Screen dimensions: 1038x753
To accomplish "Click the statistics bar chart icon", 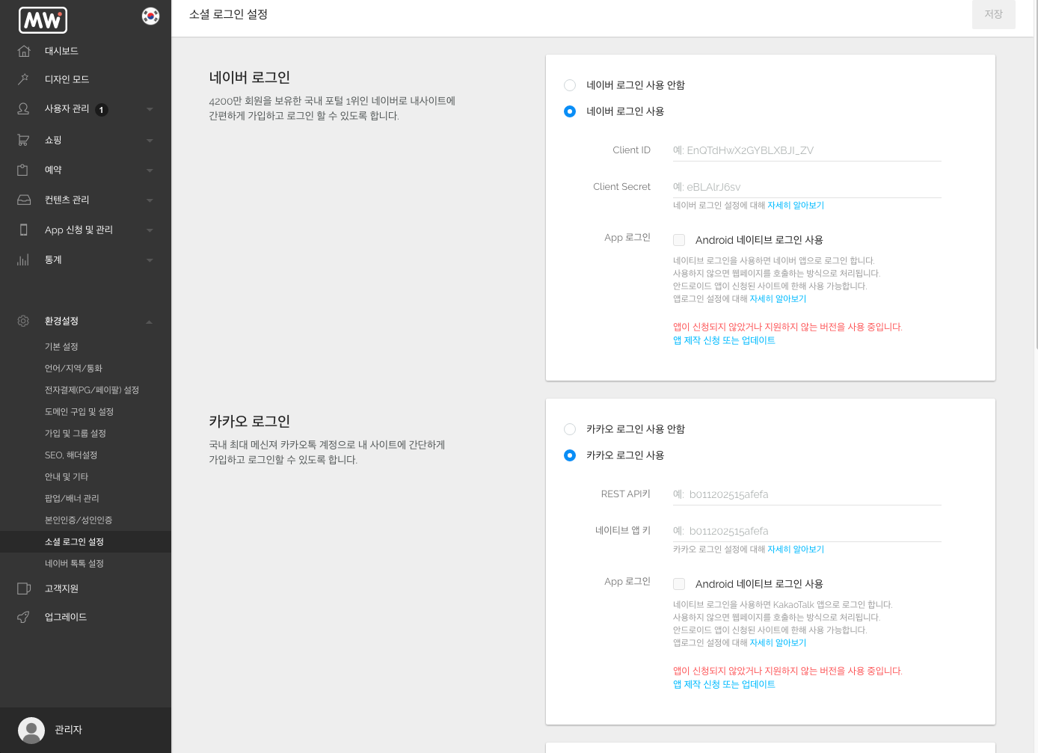I will tap(24, 259).
